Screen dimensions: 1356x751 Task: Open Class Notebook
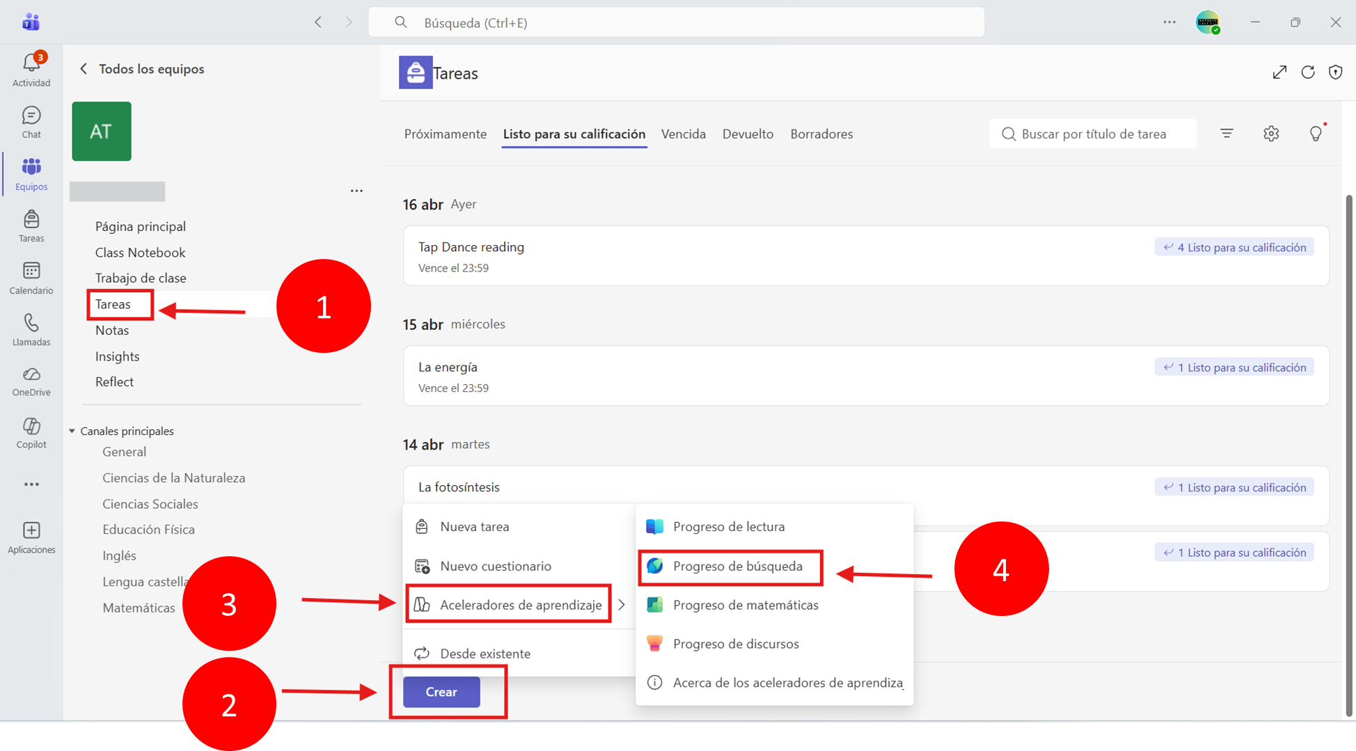[x=141, y=252]
